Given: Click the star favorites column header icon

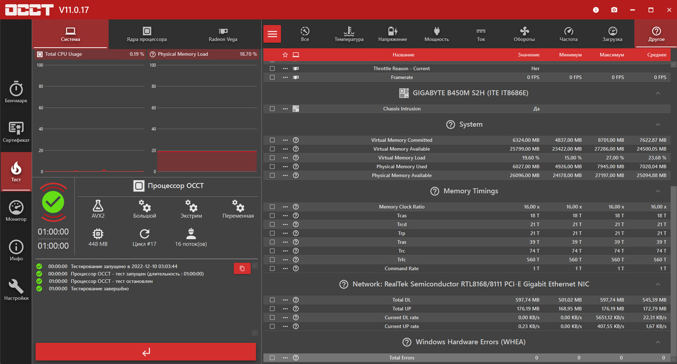Looking at the screenshot, I should click(x=285, y=54).
